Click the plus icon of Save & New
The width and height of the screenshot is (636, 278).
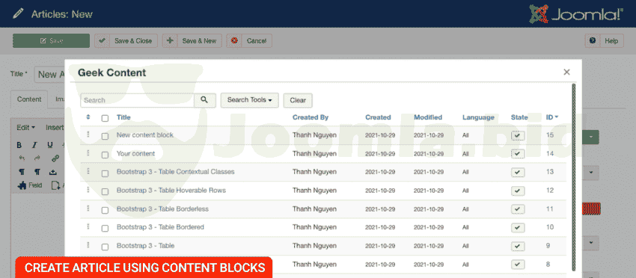coord(170,40)
